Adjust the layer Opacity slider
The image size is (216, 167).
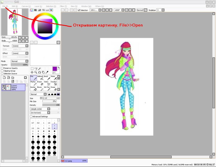pyautogui.click(x=20, y=65)
